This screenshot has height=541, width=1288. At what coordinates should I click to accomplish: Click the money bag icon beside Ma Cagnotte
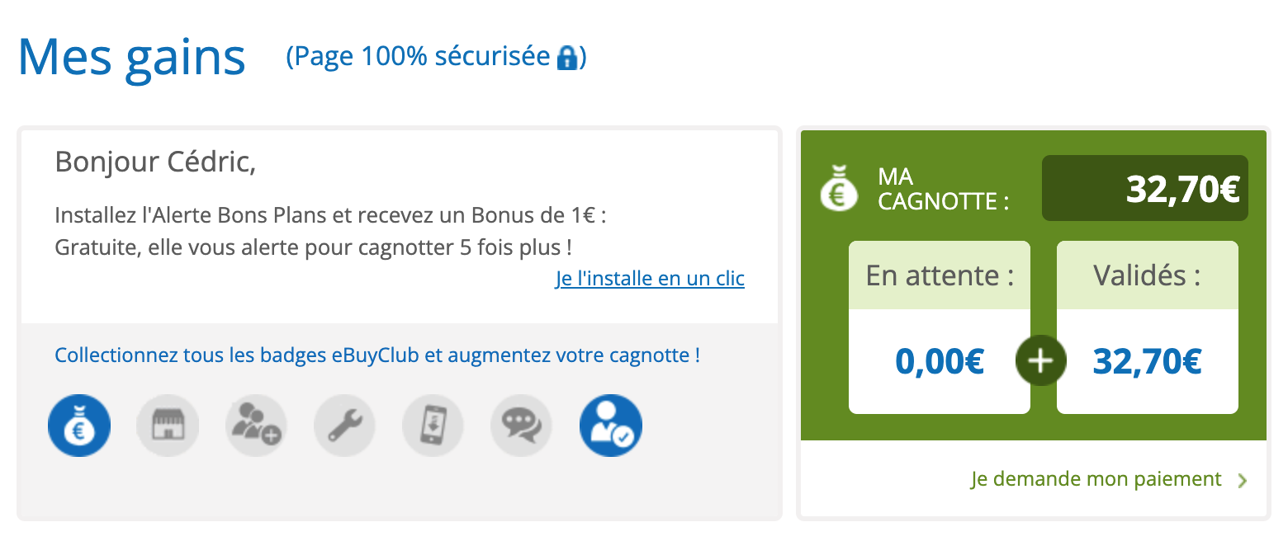tap(839, 188)
